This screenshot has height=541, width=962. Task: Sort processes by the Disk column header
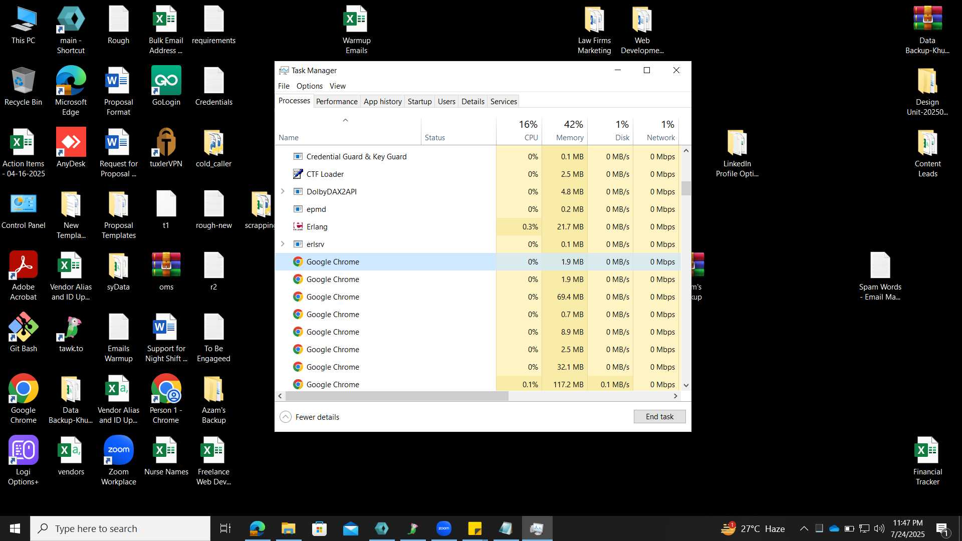[x=610, y=130]
